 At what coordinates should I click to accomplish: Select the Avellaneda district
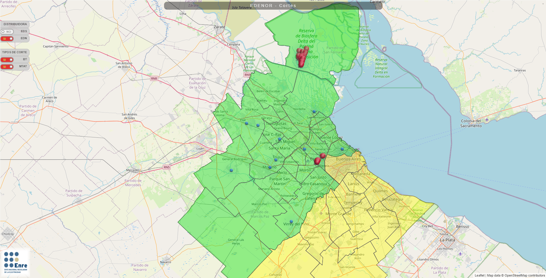click(x=360, y=174)
